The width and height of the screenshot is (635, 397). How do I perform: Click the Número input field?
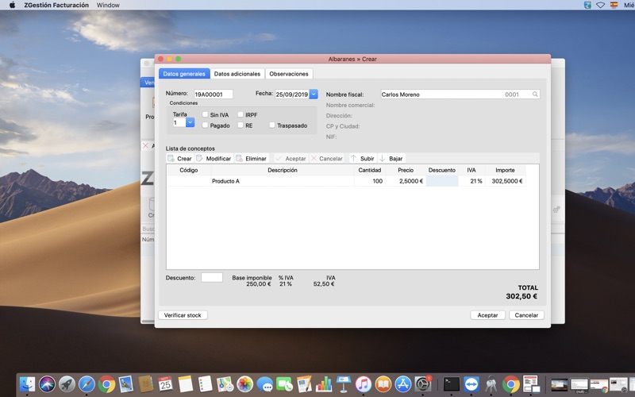(x=214, y=94)
